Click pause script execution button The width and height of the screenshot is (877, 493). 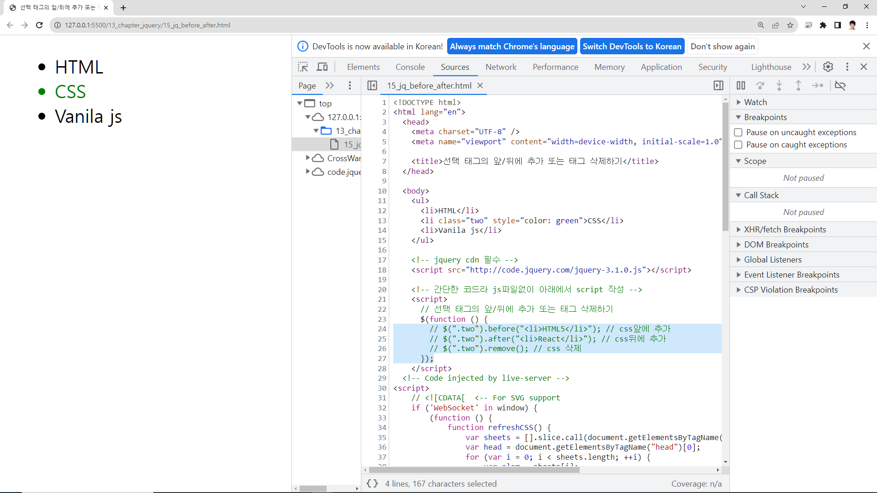(x=740, y=85)
